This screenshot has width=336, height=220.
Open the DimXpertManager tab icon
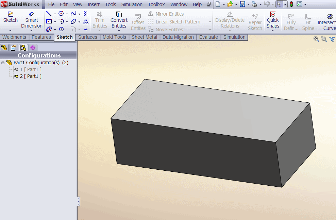tap(33, 48)
